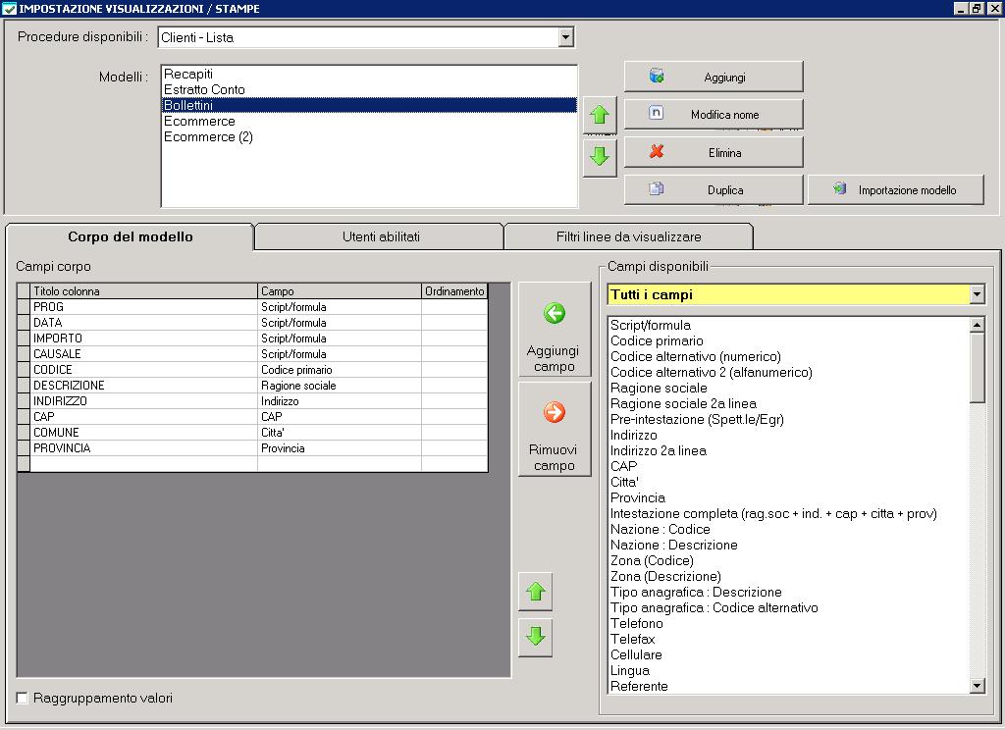
Task: Delete model with red X Elimina
Action: [x=714, y=152]
